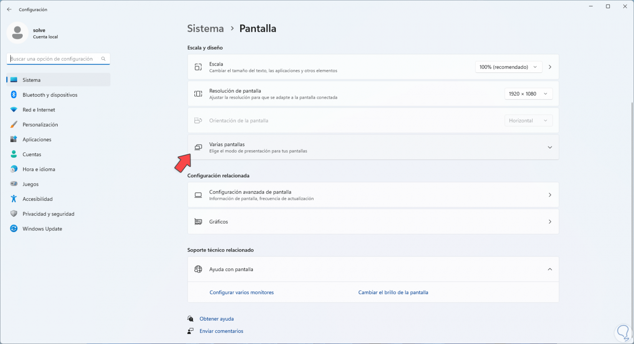Viewport: 634px width, 344px height.
Task: Click the user profile avatar
Action: point(17,33)
